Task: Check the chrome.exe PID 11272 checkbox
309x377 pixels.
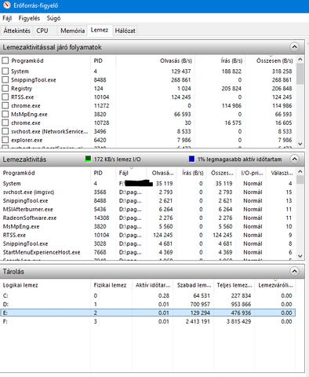Action: [5, 105]
